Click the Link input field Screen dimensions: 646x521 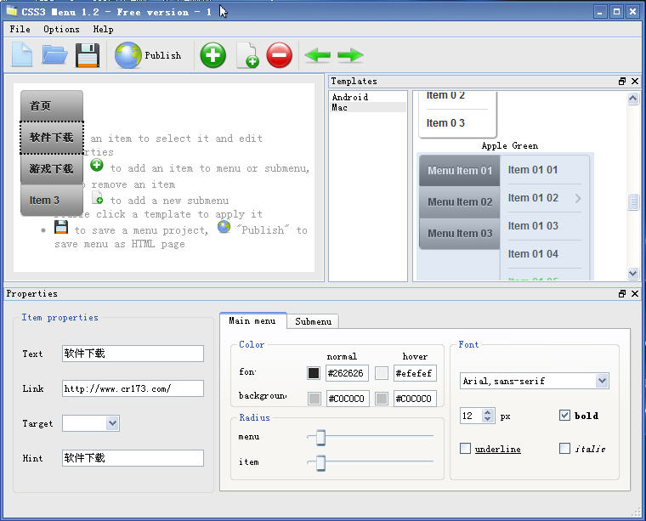coord(133,388)
